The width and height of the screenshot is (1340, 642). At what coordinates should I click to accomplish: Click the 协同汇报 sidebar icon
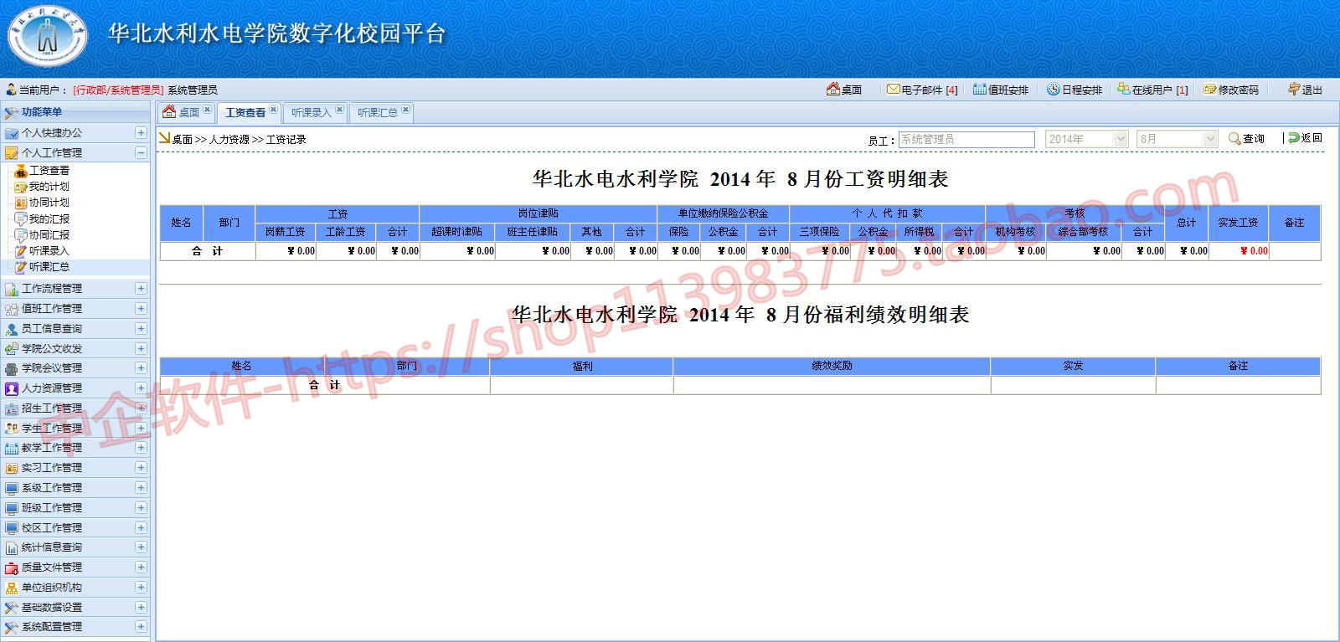pos(21,235)
